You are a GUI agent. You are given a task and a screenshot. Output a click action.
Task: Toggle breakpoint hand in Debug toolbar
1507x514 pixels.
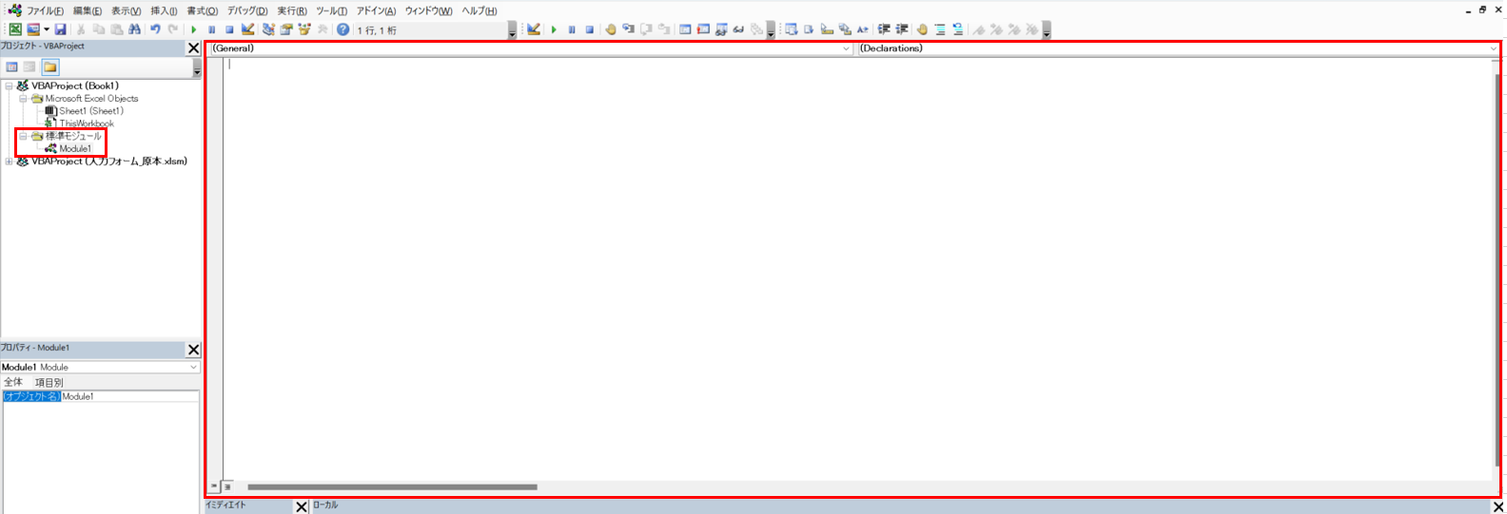tap(611, 29)
